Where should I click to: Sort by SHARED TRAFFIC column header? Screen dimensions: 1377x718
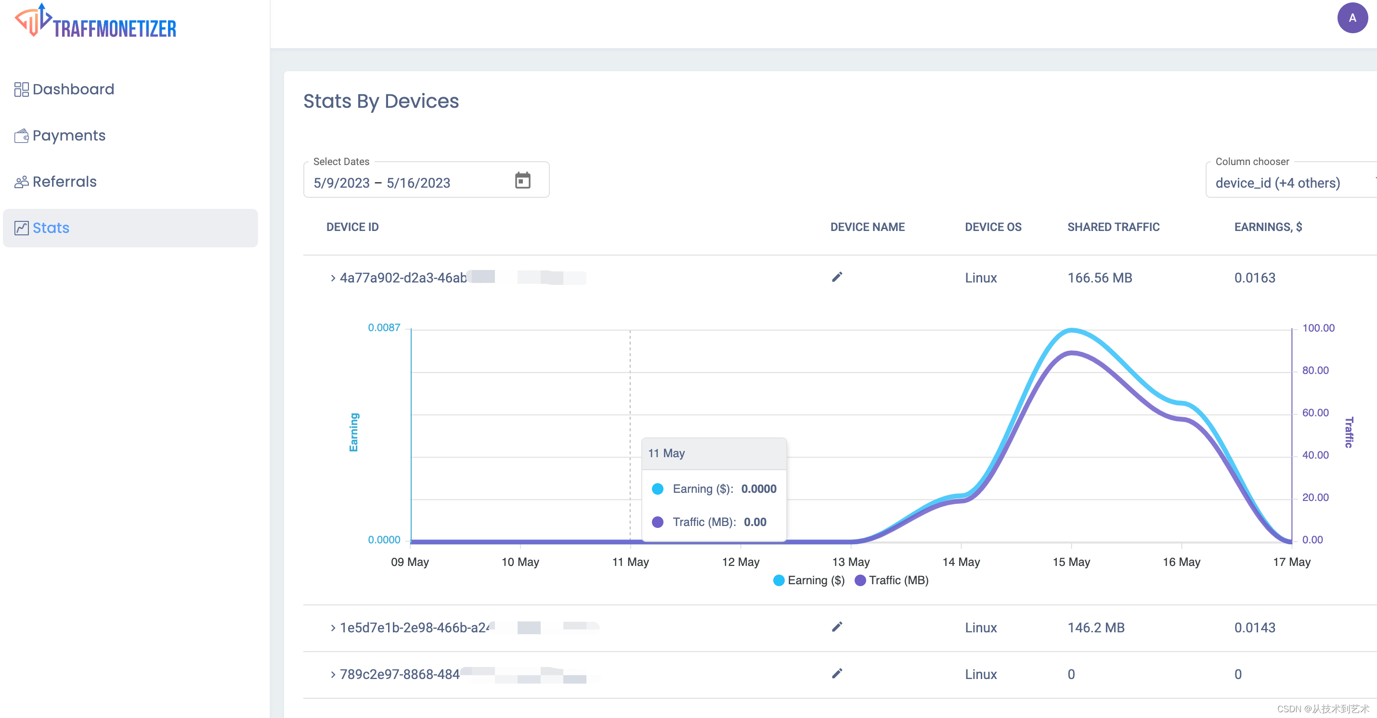click(x=1113, y=227)
